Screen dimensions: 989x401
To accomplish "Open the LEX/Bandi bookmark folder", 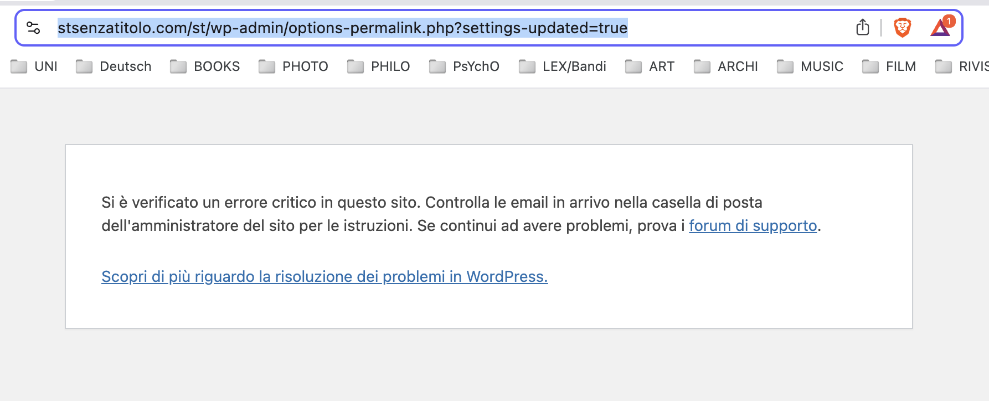I will (x=563, y=66).
